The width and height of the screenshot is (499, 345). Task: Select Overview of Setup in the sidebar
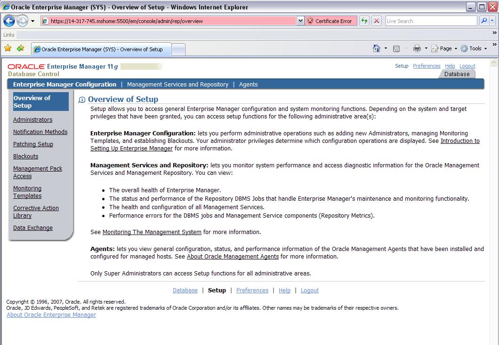click(41, 102)
